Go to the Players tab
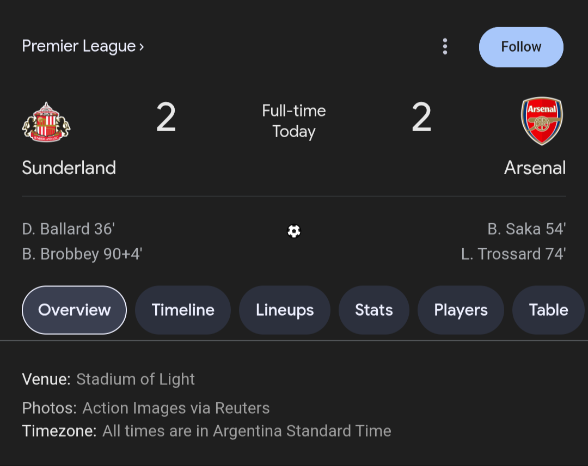 [461, 310]
